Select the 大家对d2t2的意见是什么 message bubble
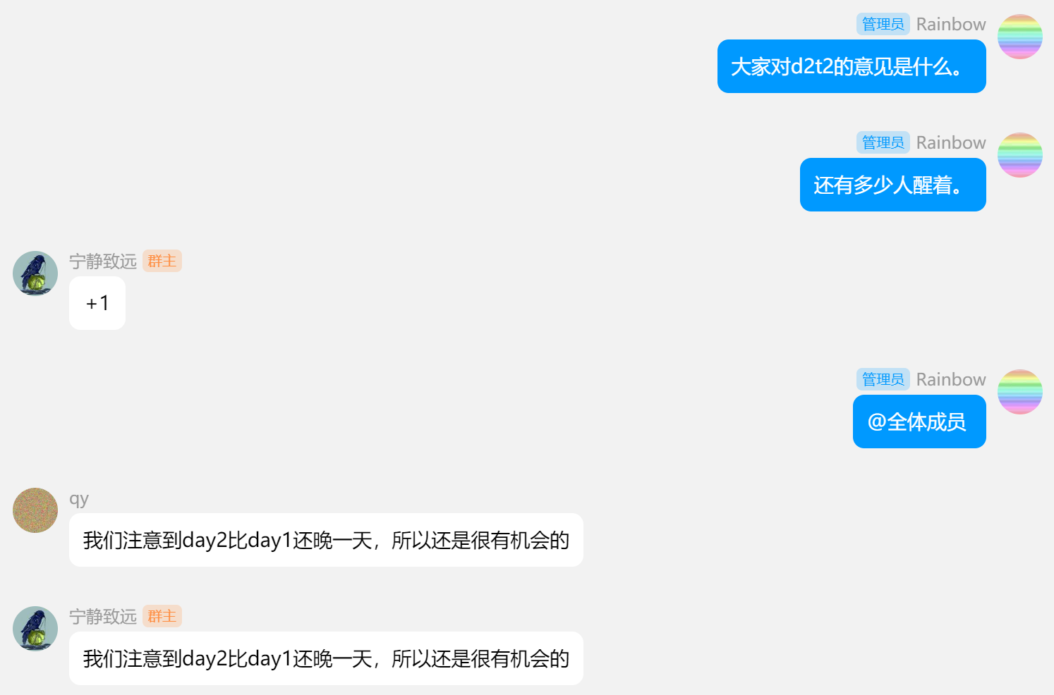 point(852,66)
